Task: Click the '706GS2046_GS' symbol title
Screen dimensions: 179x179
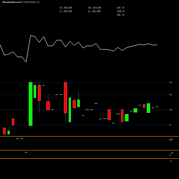Action: [32, 2]
